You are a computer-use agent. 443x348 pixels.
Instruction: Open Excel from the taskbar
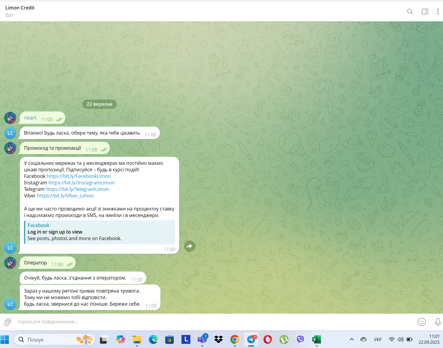316,340
